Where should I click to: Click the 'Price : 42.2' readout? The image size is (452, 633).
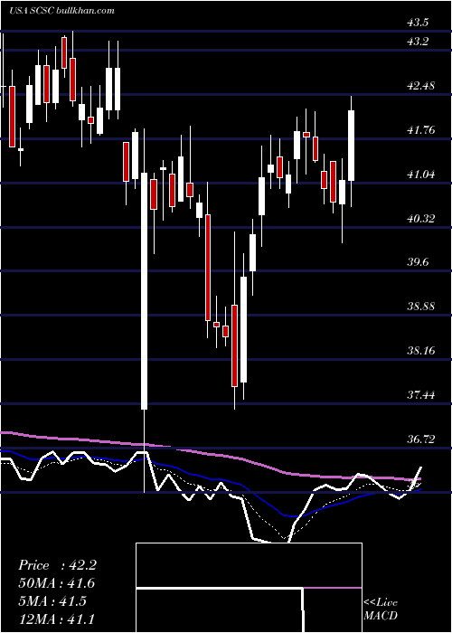point(57,565)
